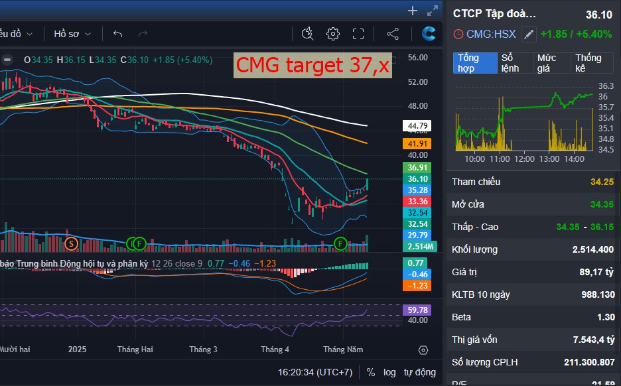The width and height of the screenshot is (621, 386).
Task: Redo the chart action
Action: tap(143, 34)
